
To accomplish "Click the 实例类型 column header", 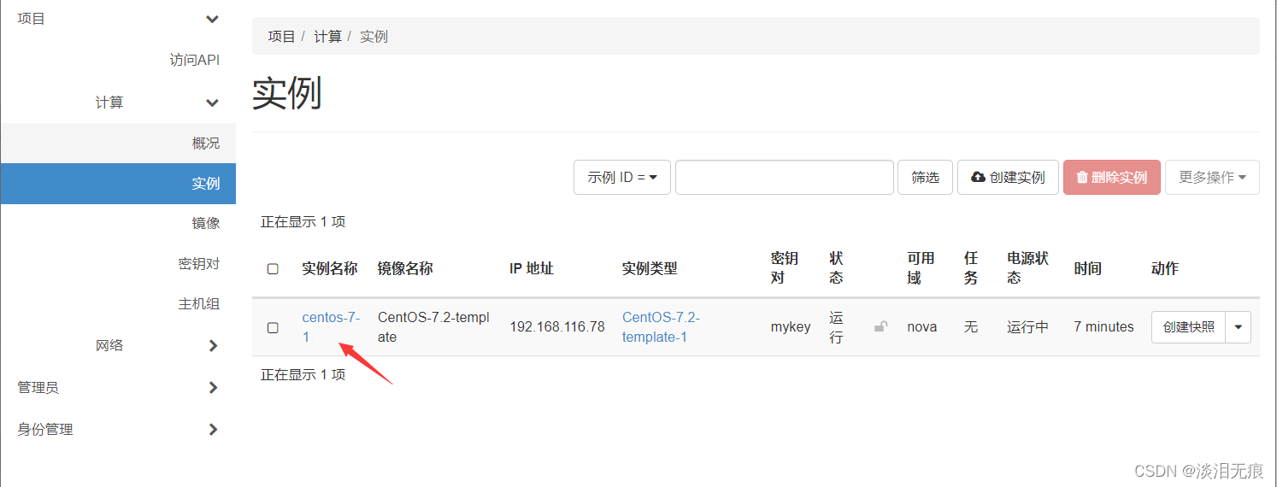I will point(650,268).
